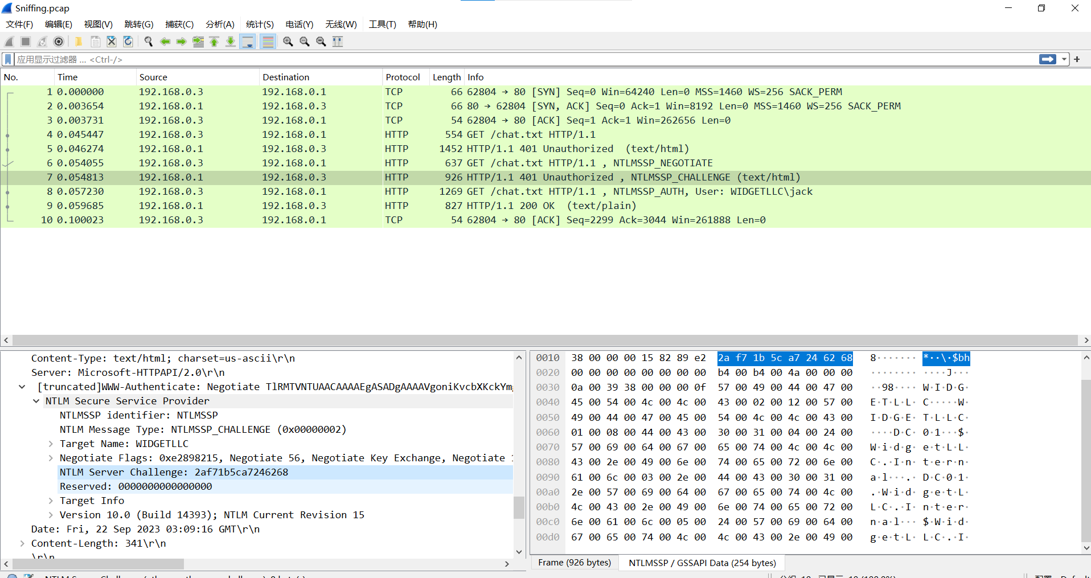Reset text to normal size icon

(321, 42)
